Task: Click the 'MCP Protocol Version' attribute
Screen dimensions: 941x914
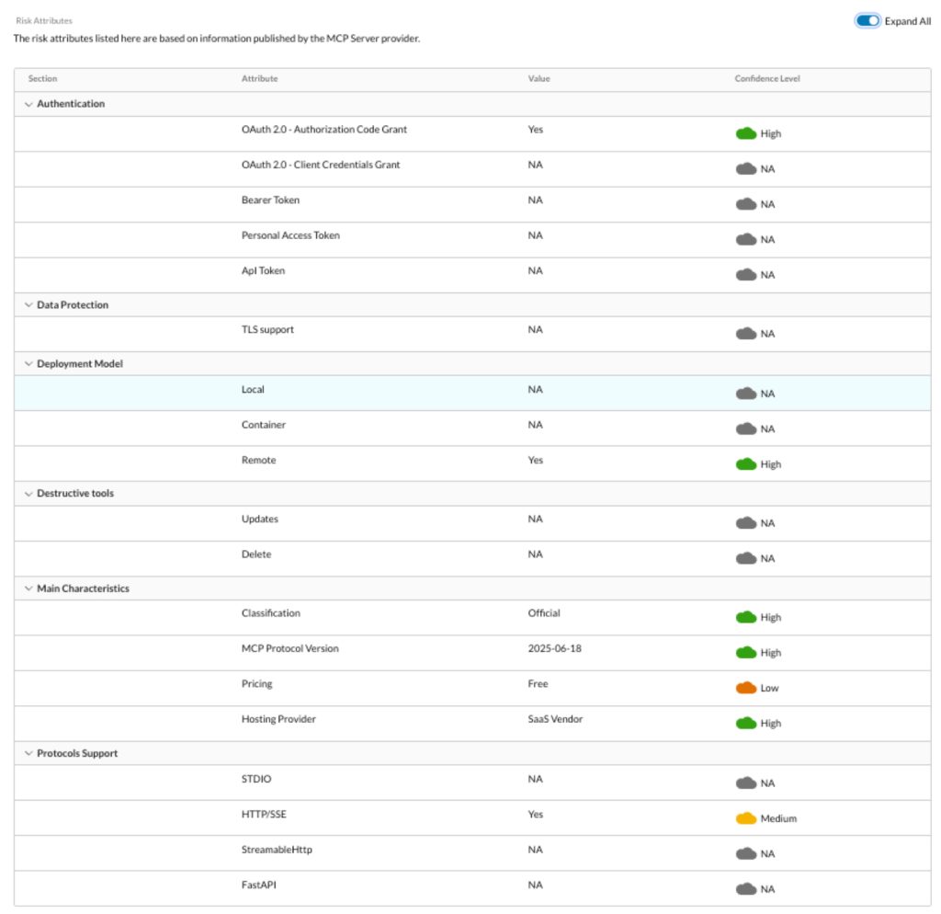Action: [x=289, y=649]
